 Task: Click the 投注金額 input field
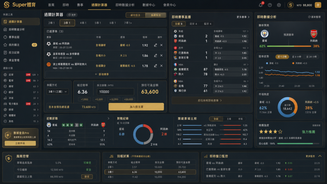[115, 92]
